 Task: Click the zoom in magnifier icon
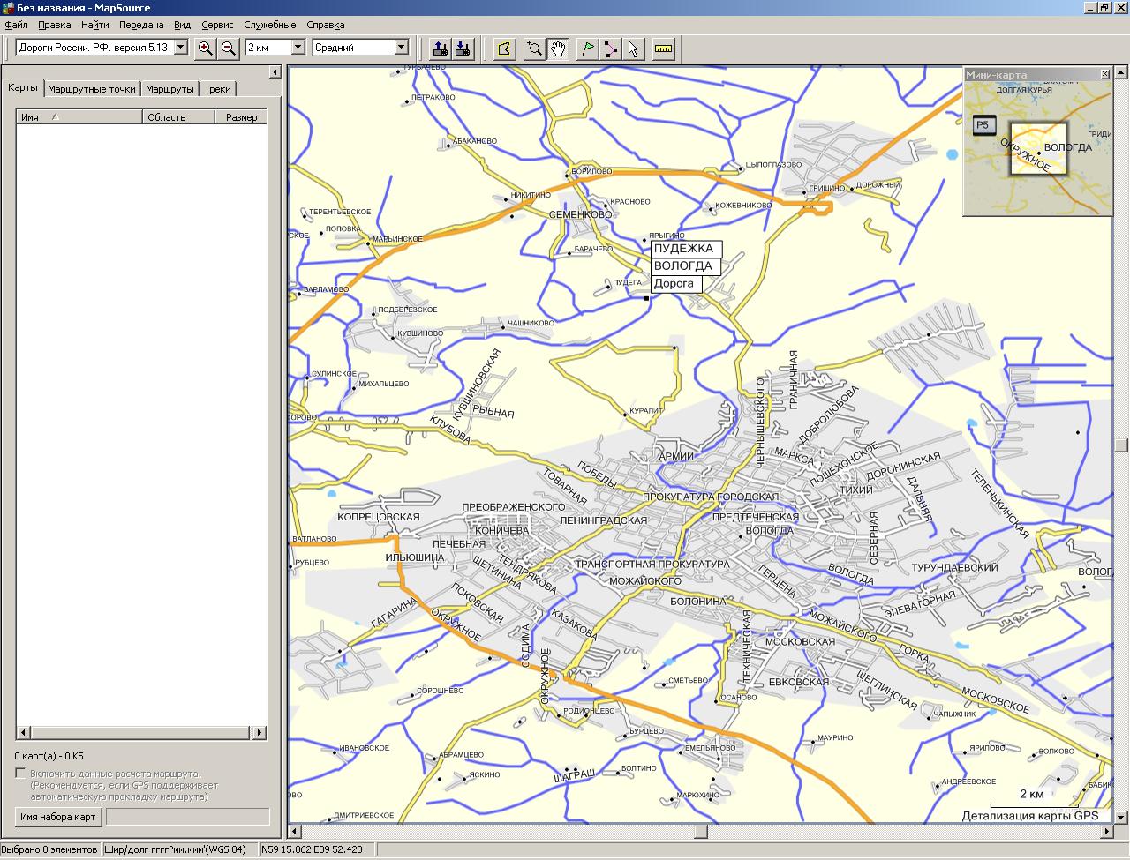(206, 49)
